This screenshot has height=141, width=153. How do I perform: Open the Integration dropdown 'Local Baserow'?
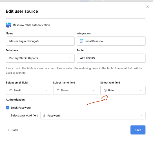pyautogui.click(x=111, y=41)
